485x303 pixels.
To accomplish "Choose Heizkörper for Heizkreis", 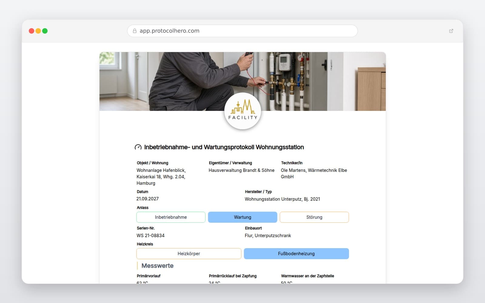I will tap(189, 254).
